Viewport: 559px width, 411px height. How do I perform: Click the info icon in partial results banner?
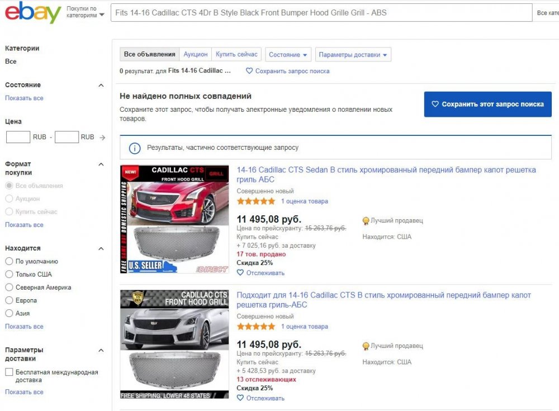(135, 148)
